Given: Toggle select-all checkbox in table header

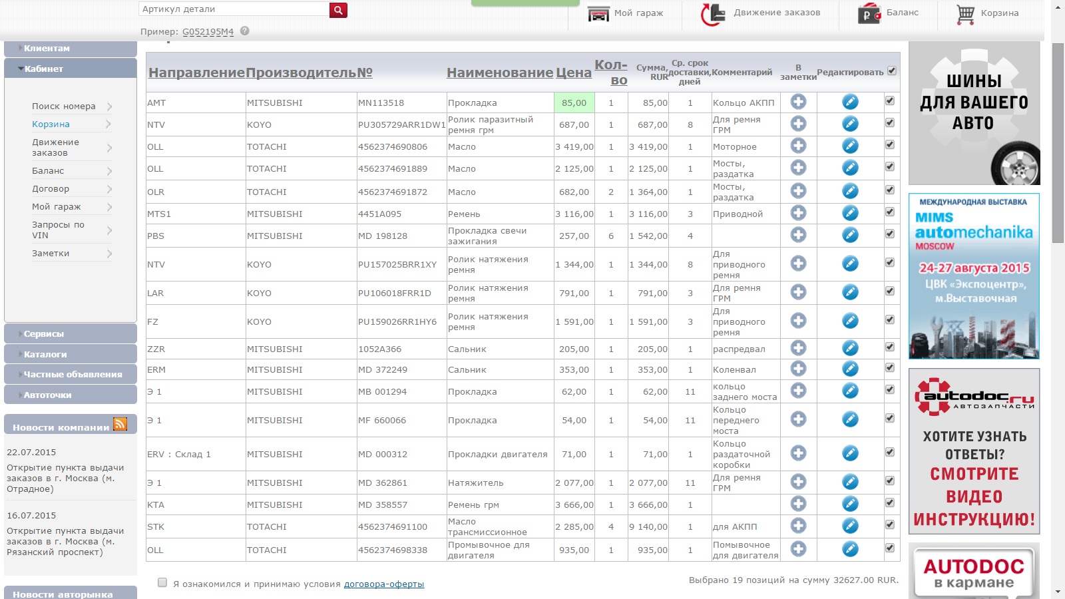Looking at the screenshot, I should coord(892,71).
